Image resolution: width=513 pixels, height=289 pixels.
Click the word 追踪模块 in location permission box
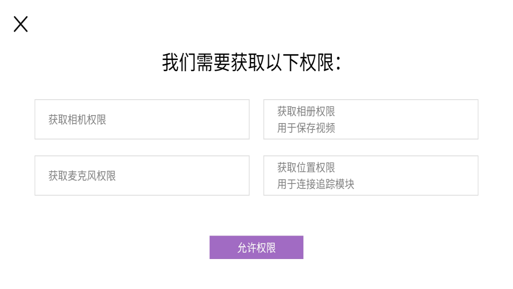pos(335,184)
